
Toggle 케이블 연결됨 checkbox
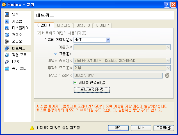point(75,83)
